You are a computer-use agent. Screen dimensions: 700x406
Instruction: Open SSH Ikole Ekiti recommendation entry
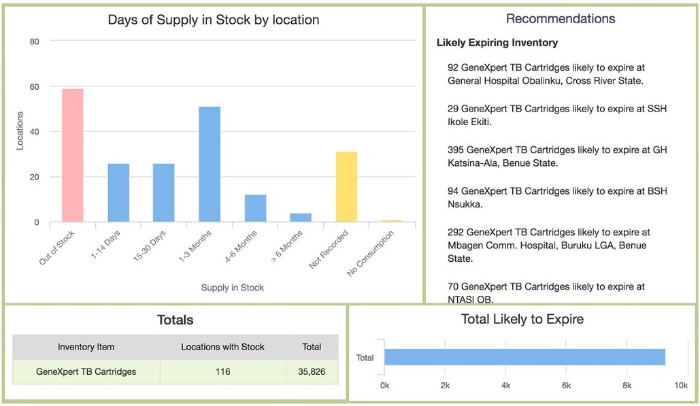[x=551, y=115]
